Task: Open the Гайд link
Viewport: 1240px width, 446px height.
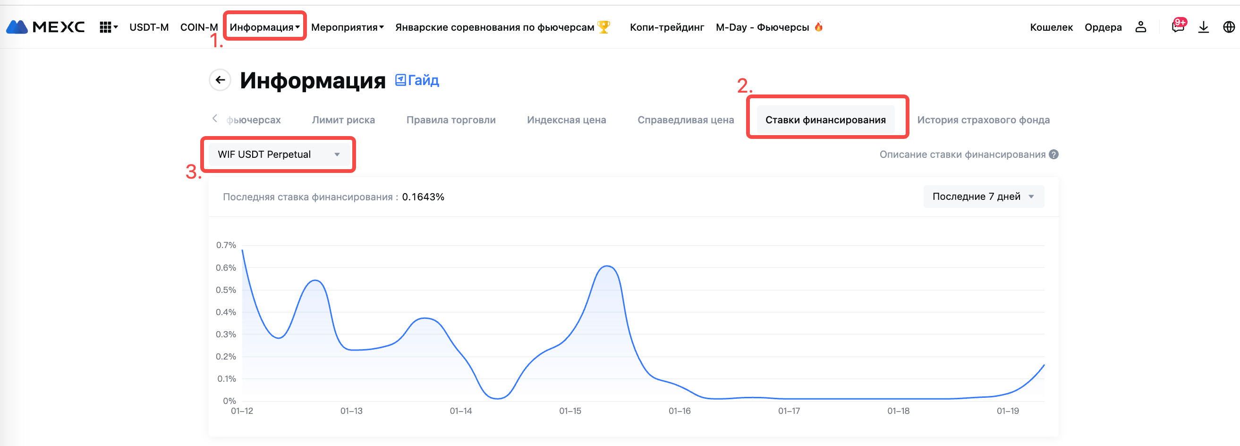Action: 417,80
